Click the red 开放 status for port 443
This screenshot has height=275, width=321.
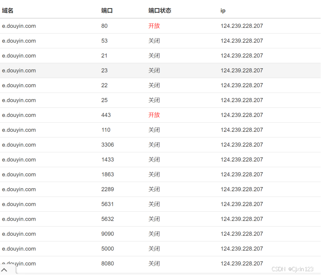point(154,115)
